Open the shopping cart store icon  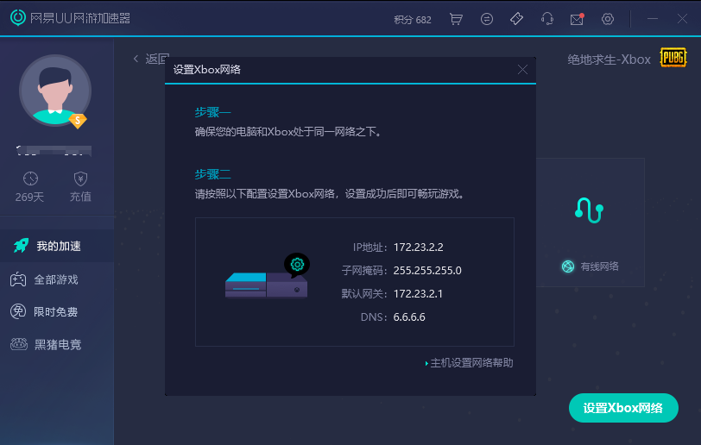point(456,19)
